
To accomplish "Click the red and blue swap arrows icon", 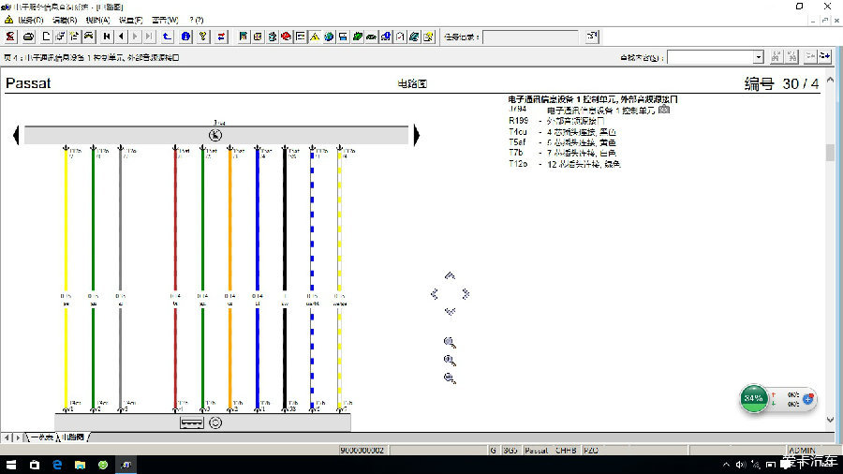I will point(221,37).
